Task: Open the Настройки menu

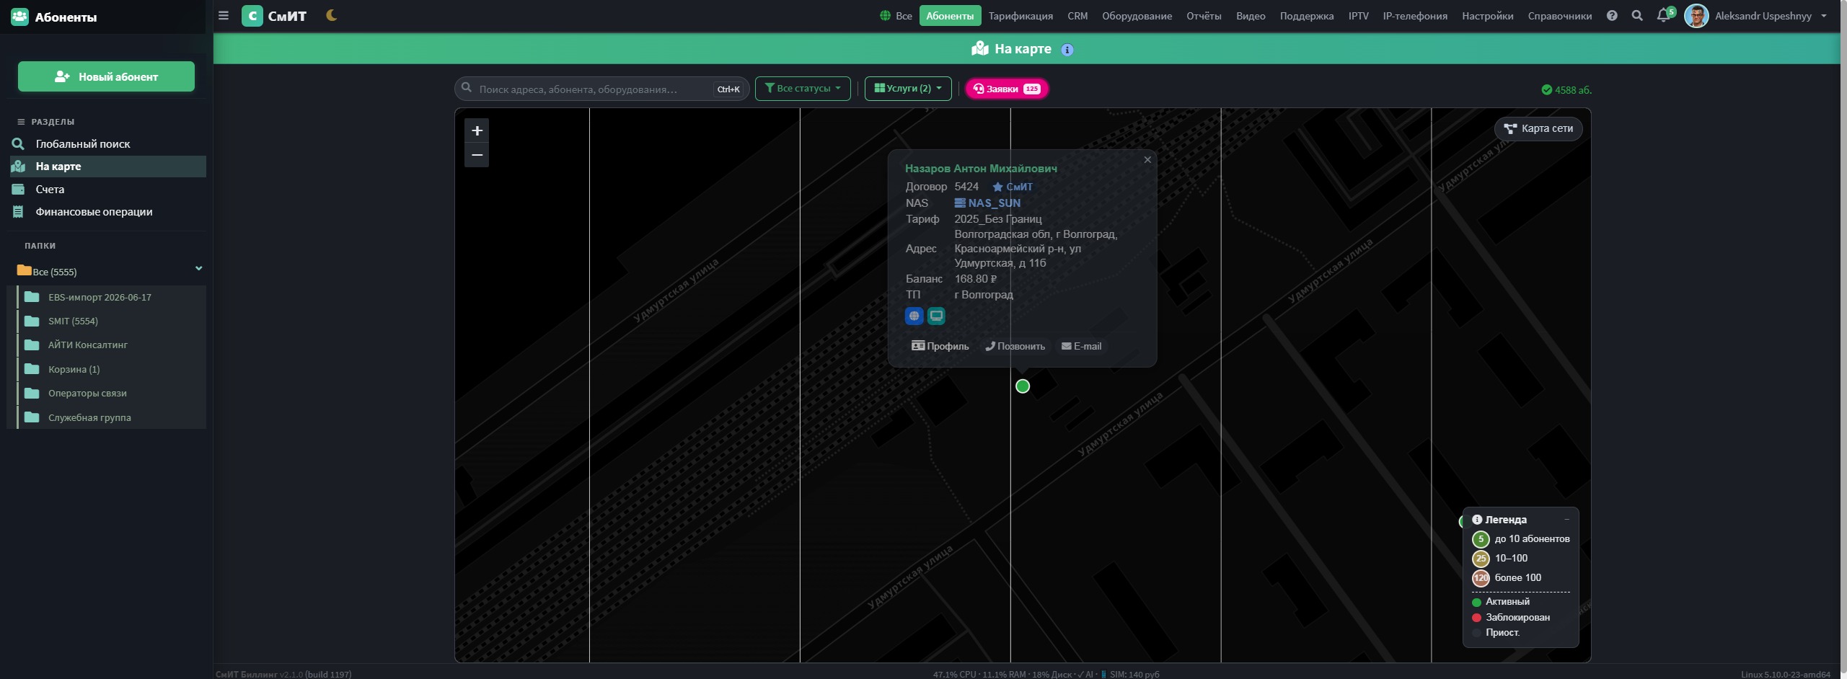Action: (1487, 16)
